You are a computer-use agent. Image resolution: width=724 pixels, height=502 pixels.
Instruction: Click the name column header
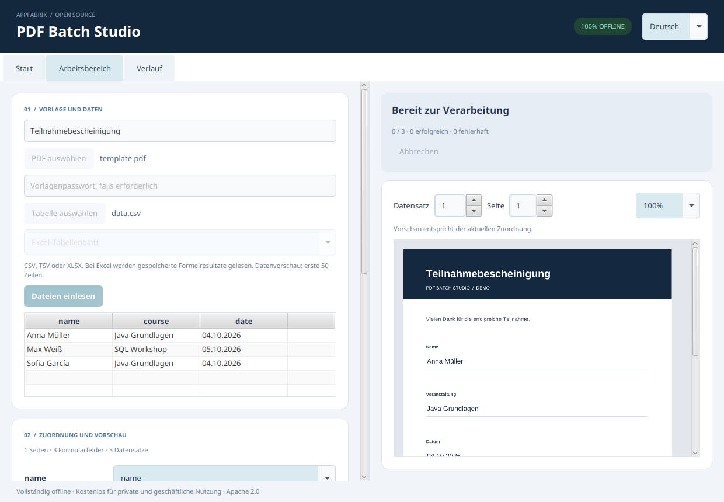[69, 321]
